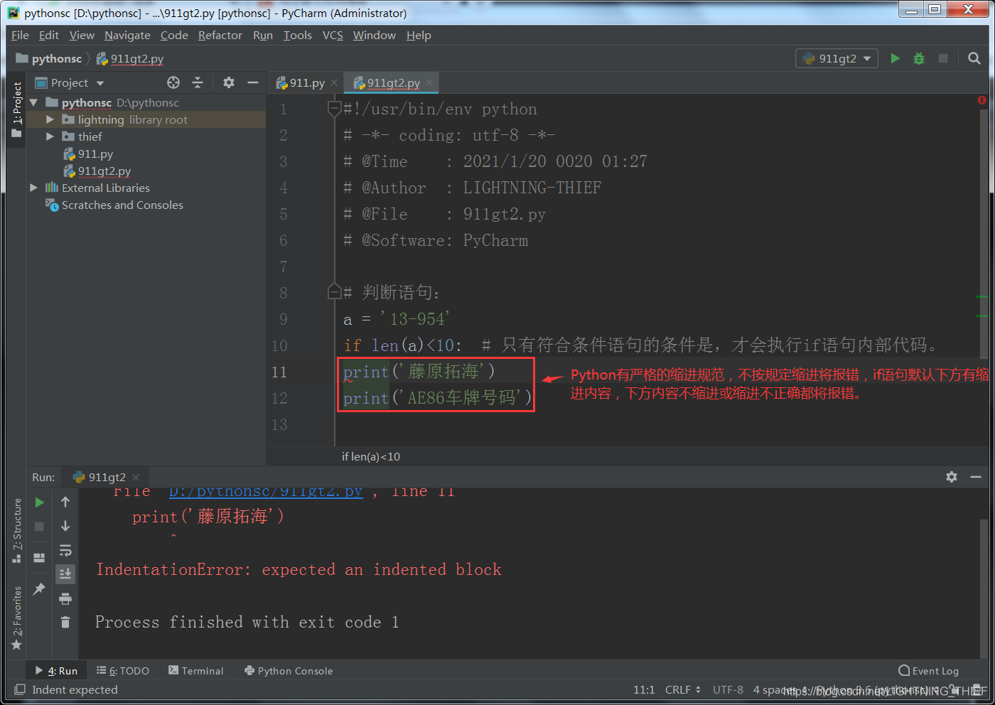Toggle the 2: Favorites side tool window
995x705 pixels.
(x=16, y=618)
